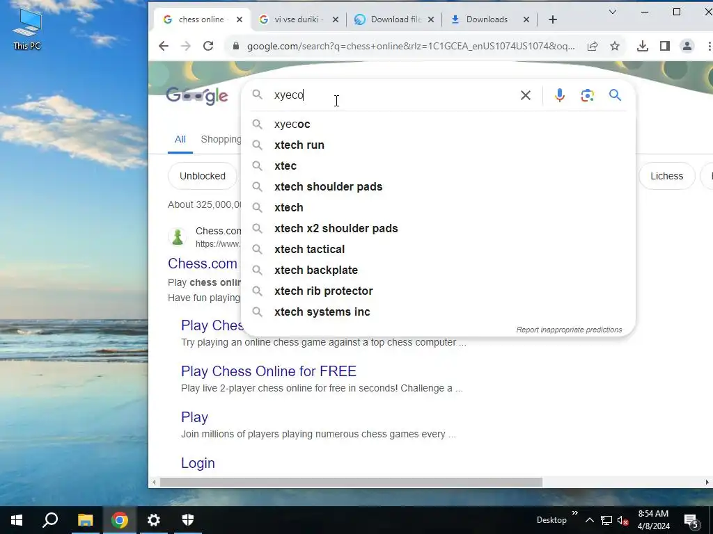Choose the 'xtech backplate' suggestion
The width and height of the screenshot is (713, 534).
click(439, 270)
